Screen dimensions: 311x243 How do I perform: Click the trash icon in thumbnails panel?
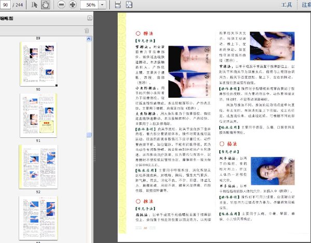[x=87, y=31]
